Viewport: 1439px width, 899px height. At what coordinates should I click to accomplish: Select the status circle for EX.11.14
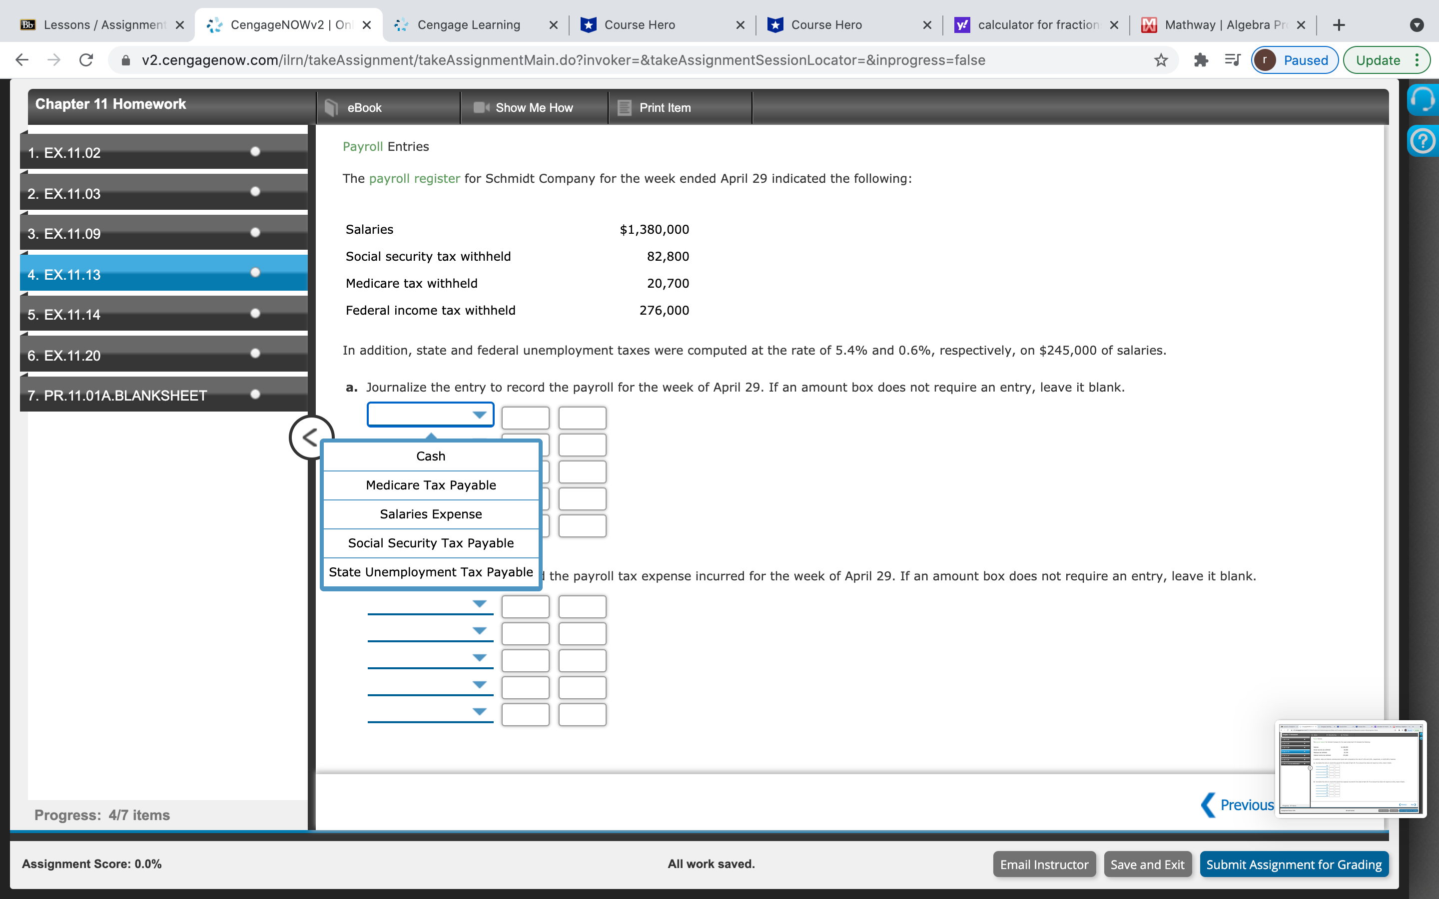(255, 313)
